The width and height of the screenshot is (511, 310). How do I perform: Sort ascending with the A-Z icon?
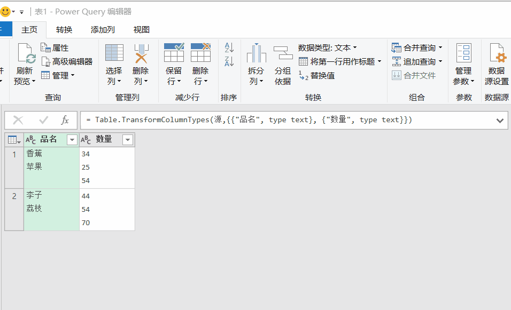pyautogui.click(x=229, y=47)
